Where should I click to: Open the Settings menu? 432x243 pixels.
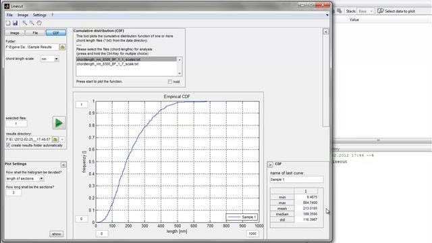(x=40, y=15)
